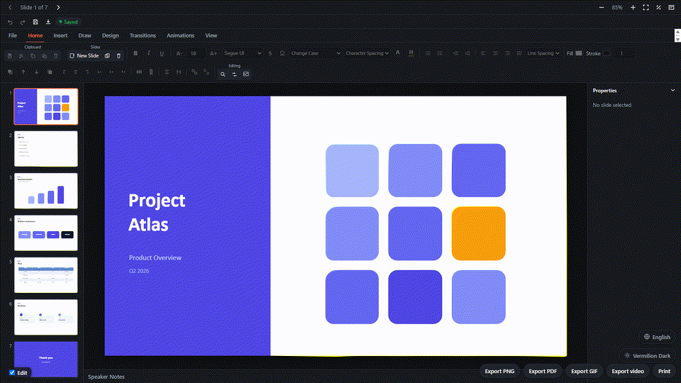Apply italic formatting

coord(148,53)
